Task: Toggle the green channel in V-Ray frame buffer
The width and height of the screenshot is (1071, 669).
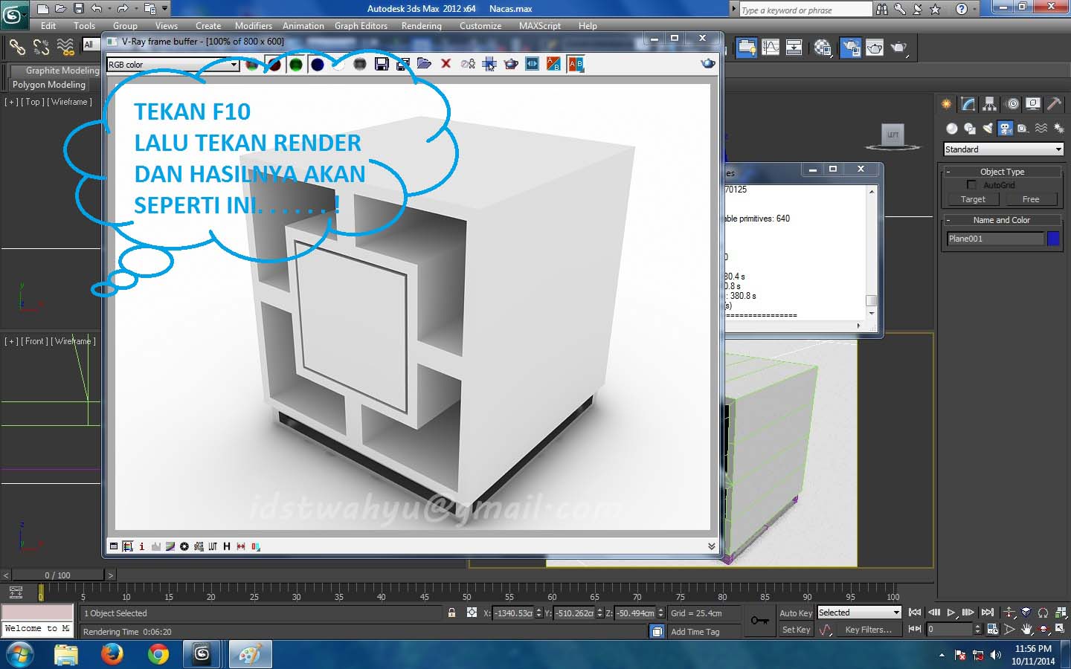Action: (x=296, y=65)
